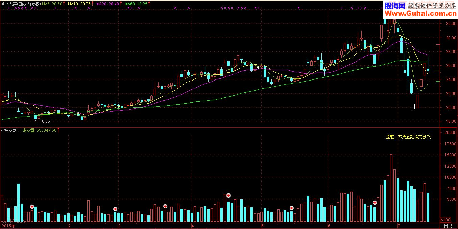Click the X100 volume scale label
Screen dimensions: 458x229
445,219
